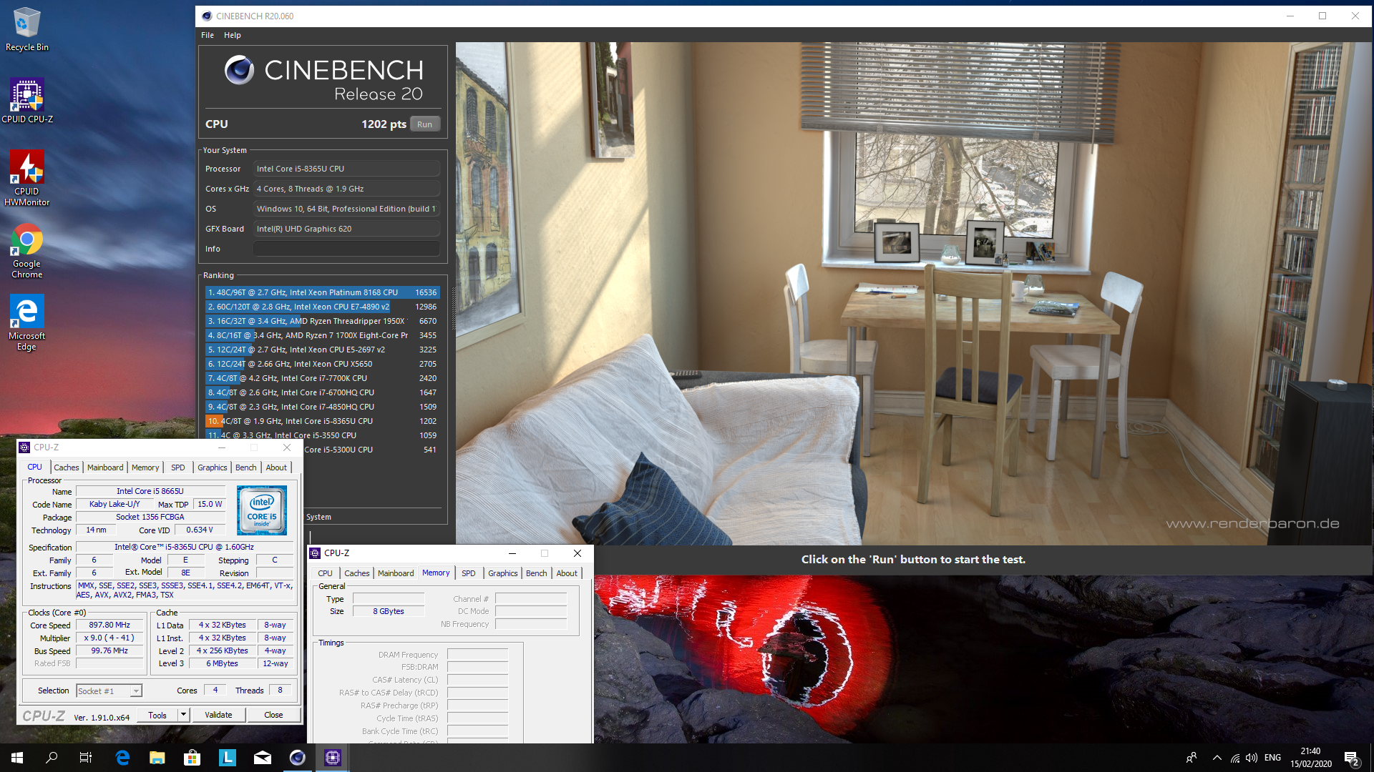Switch to CPU-Z taskbar icon
This screenshot has width=1374, height=772.
[x=333, y=758]
